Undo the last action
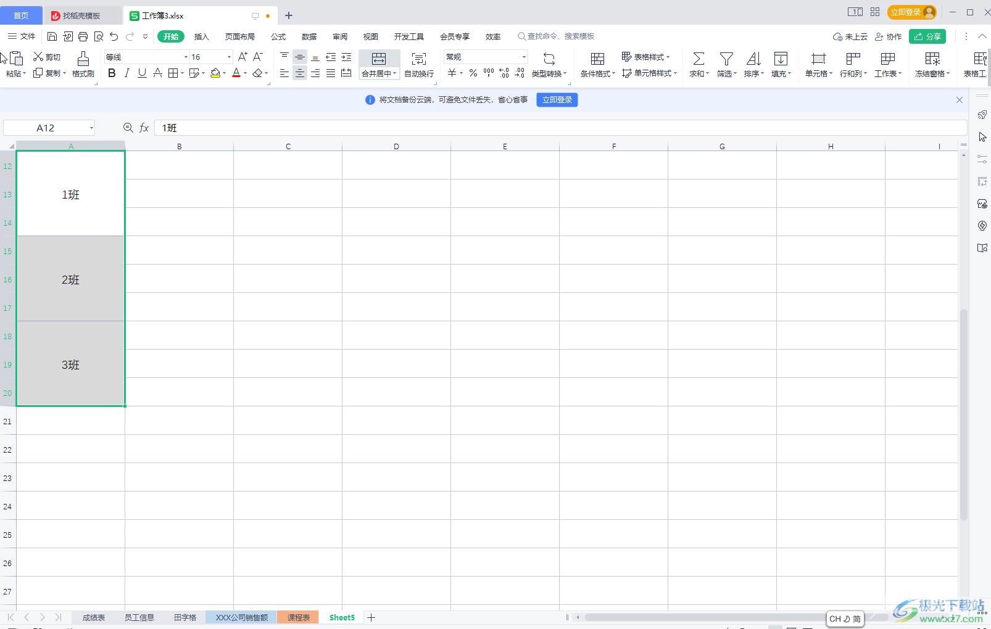The image size is (991, 629). point(114,36)
